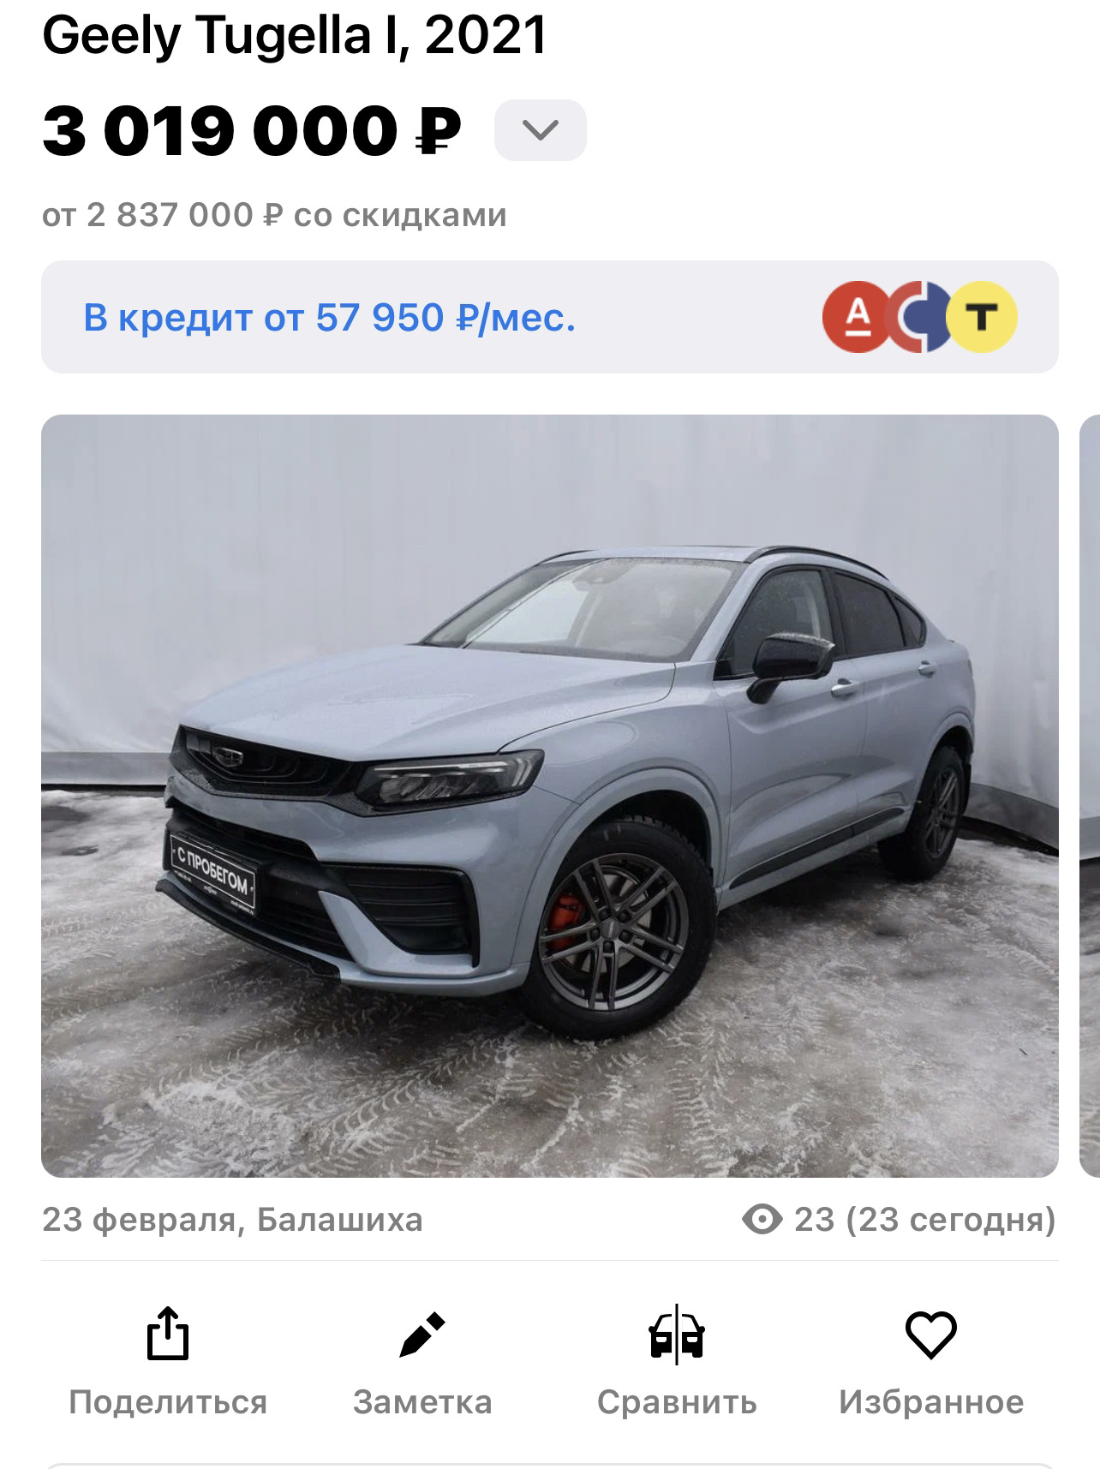The height and width of the screenshot is (1469, 1100).
Task: Expand the price history chevron
Action: click(x=541, y=130)
